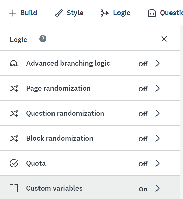Click the Question bank box icon
Image resolution: width=183 pixels, height=199 pixels.
pyautogui.click(x=152, y=13)
